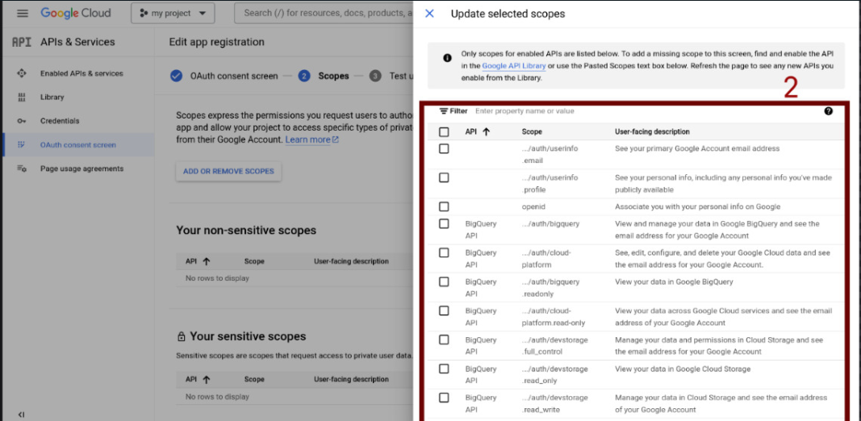
Task: Check the devstorage.read_only scope checkbox
Action: 445,369
